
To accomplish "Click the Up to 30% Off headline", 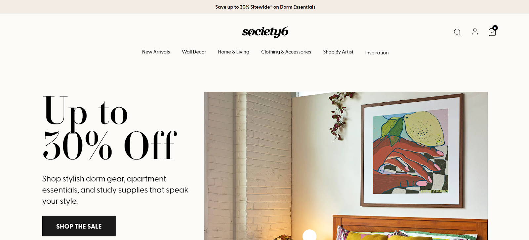I will (x=110, y=127).
